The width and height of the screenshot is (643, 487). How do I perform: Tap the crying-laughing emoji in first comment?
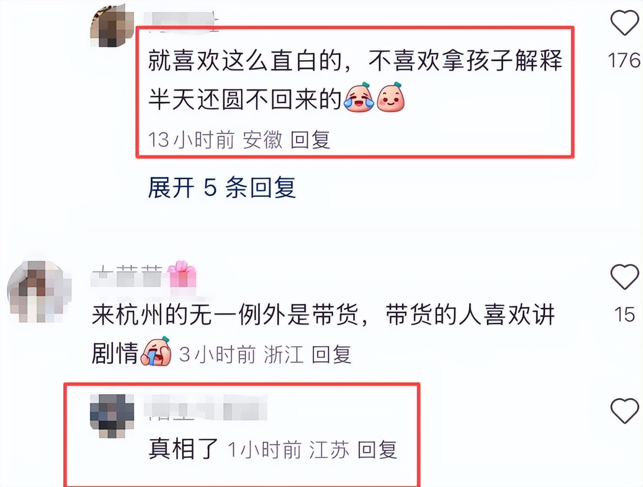(359, 98)
